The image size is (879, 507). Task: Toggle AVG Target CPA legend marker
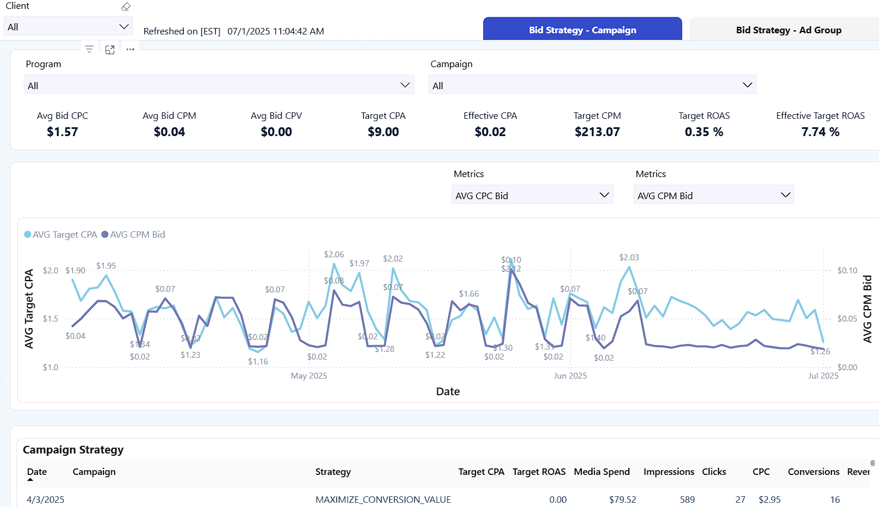(x=28, y=235)
